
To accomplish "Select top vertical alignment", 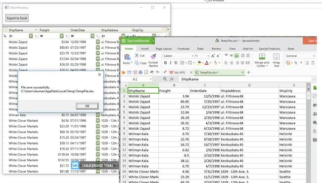I will tap(226, 56).
